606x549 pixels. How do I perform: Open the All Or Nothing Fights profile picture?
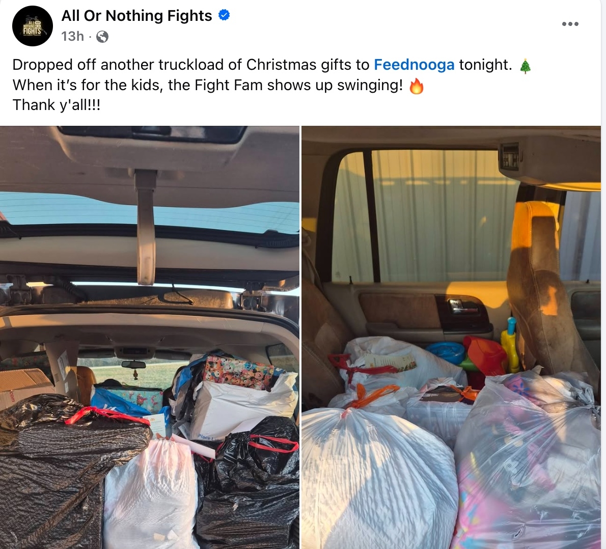(x=33, y=26)
